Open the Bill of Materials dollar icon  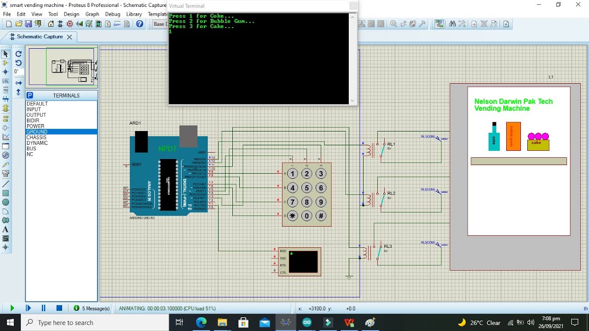108,24
